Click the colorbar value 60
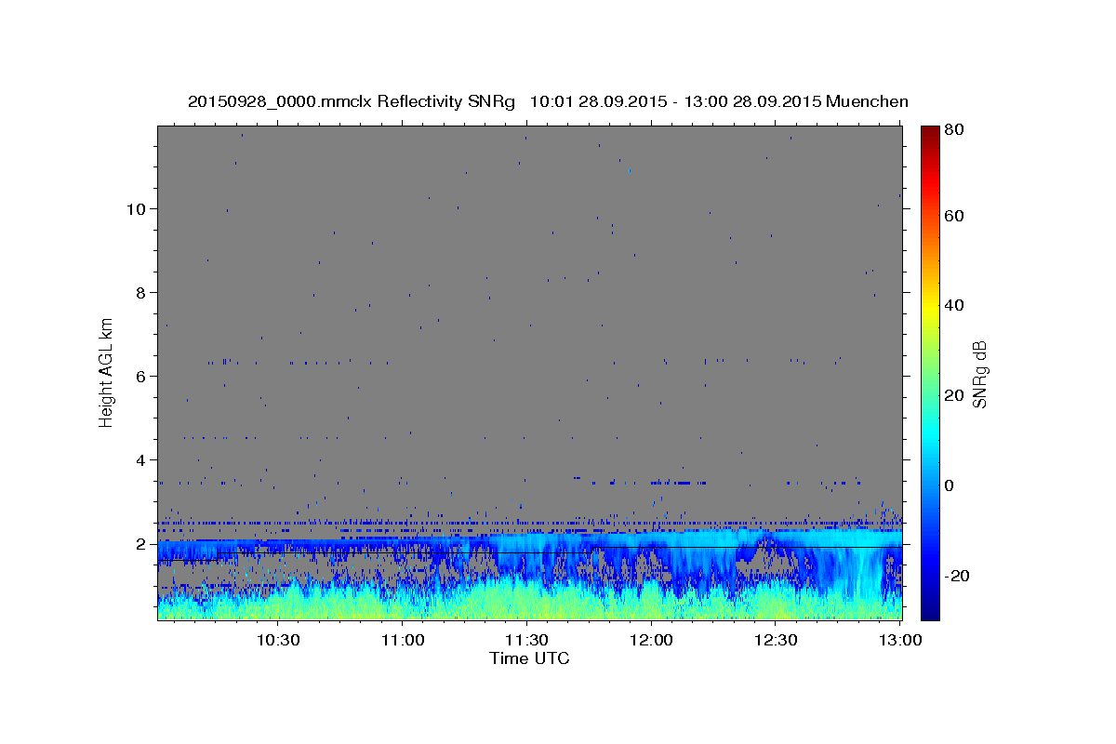Image resolution: width=1116 pixels, height=744 pixels. pyautogui.click(x=953, y=216)
